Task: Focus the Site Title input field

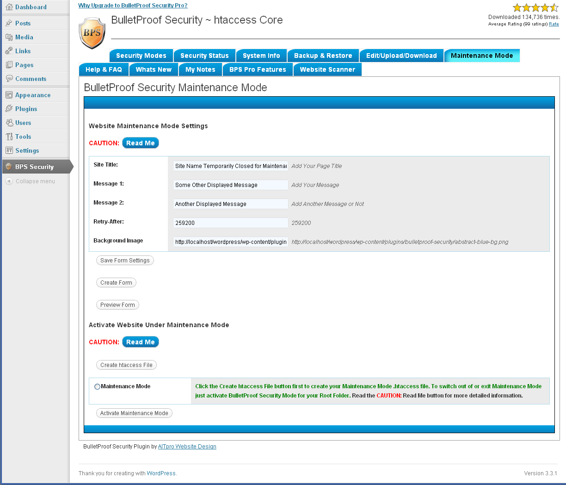Action: 231,166
